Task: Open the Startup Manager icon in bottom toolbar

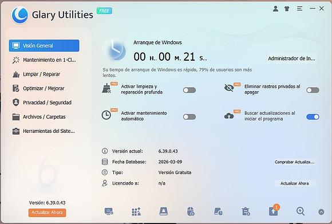Action: 109,211
